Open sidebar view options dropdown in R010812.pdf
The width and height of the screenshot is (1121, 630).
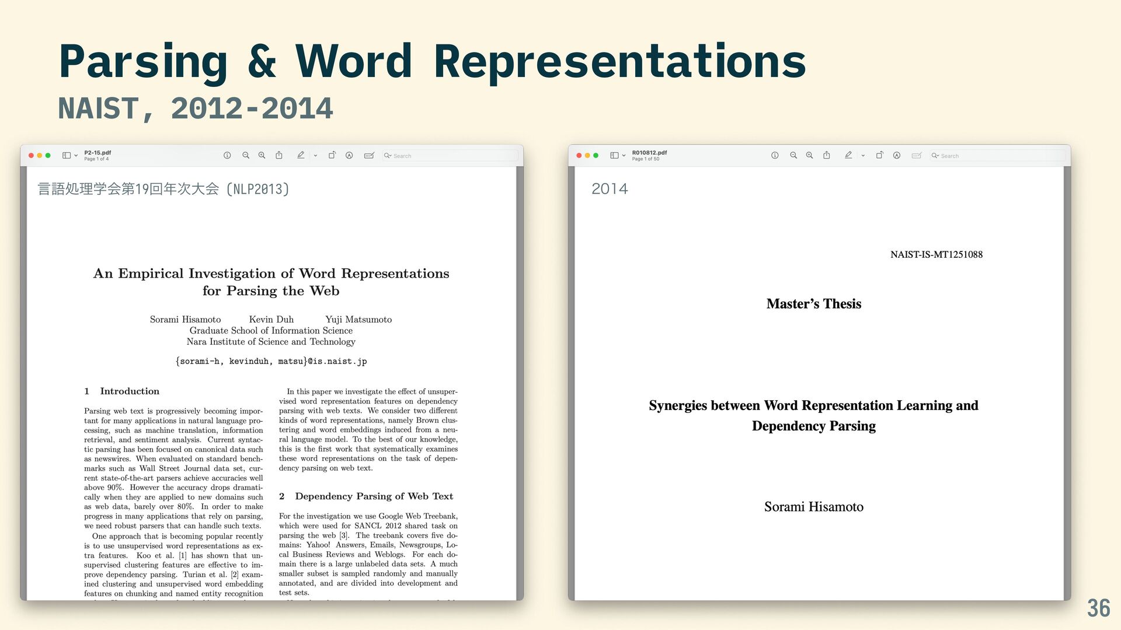tap(624, 156)
